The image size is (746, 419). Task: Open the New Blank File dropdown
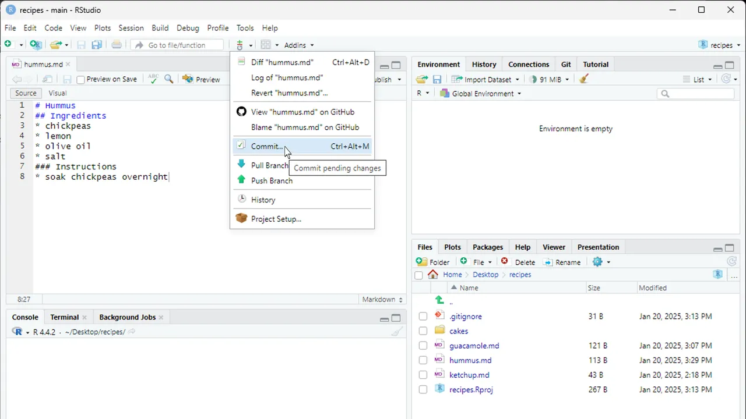(476, 262)
